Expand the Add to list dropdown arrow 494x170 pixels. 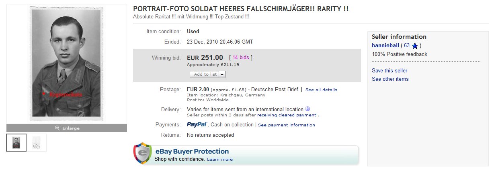point(222,74)
